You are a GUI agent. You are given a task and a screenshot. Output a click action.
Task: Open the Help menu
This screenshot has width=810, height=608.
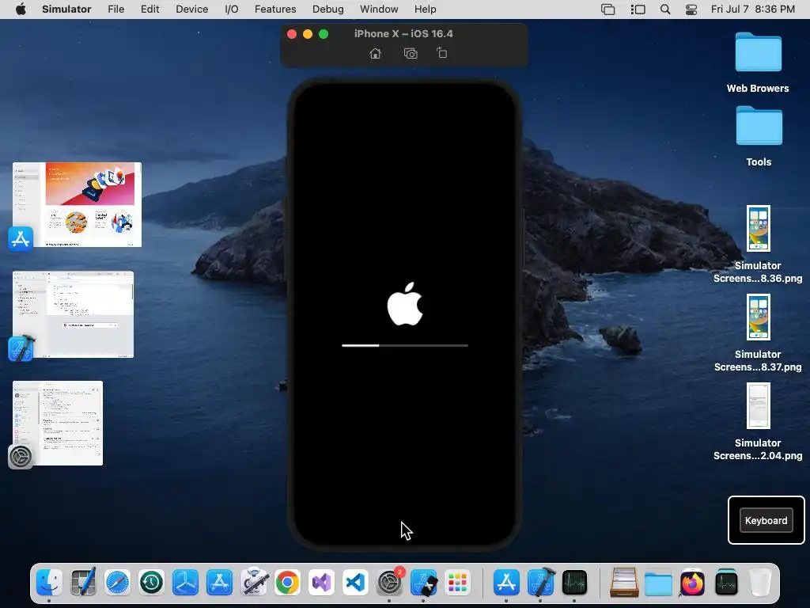pyautogui.click(x=425, y=9)
